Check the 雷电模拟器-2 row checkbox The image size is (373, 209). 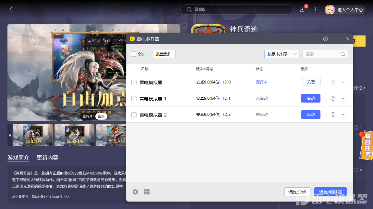tap(134, 115)
